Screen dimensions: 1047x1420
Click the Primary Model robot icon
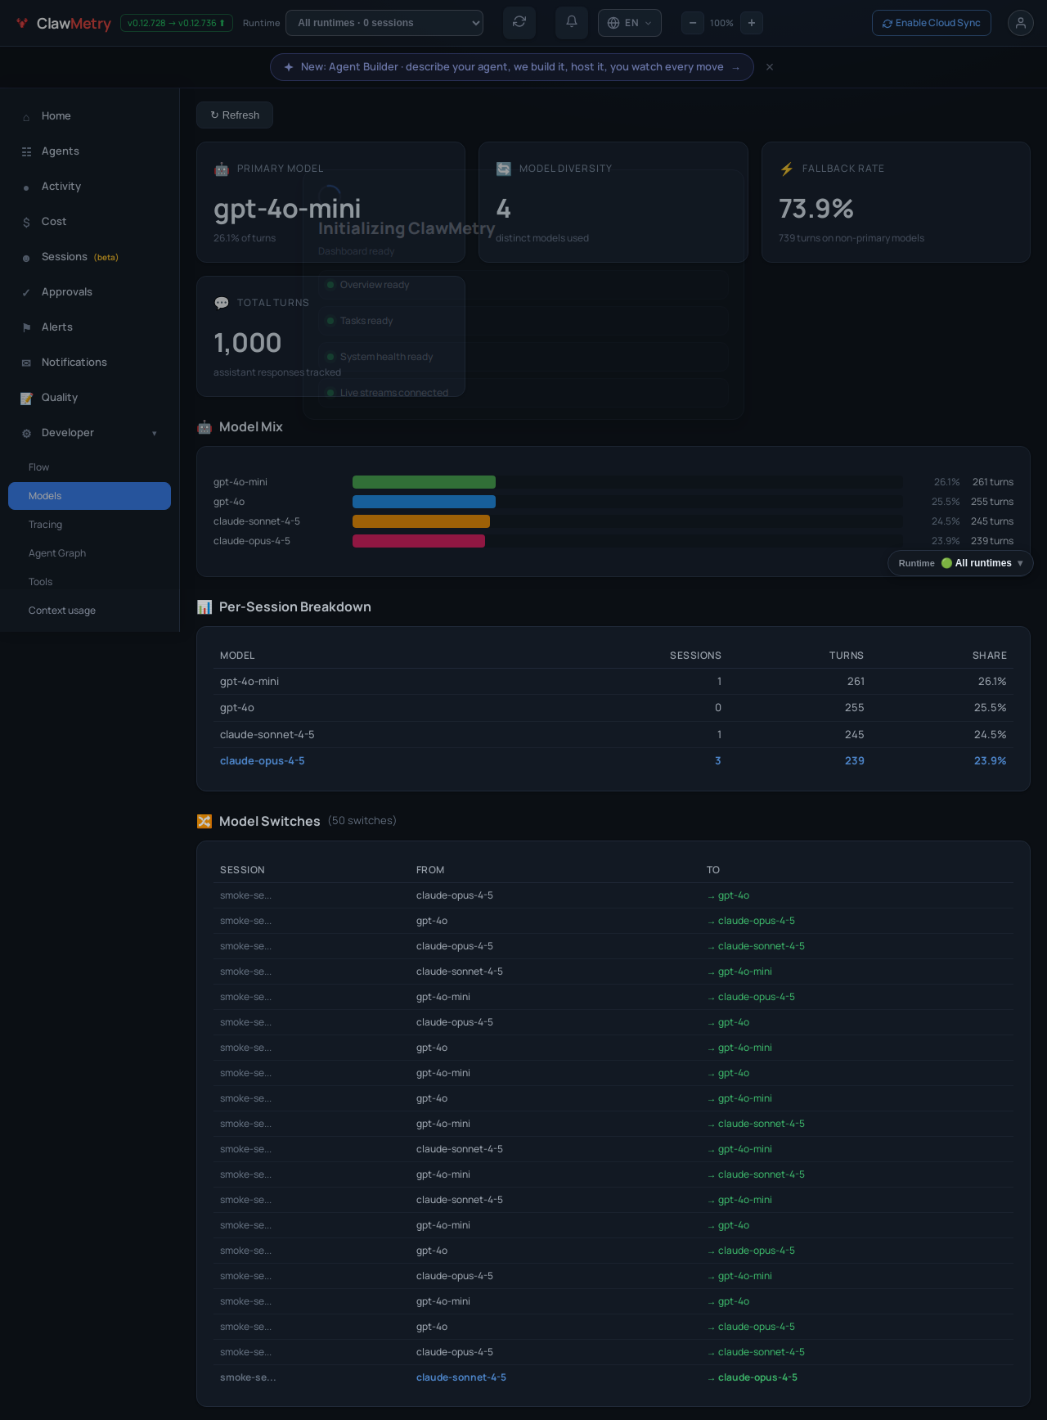(222, 169)
